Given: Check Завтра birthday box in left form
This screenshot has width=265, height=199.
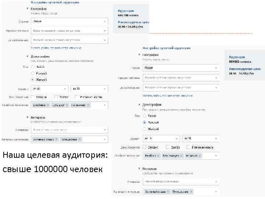Looking at the screenshot, I should coord(56,97).
